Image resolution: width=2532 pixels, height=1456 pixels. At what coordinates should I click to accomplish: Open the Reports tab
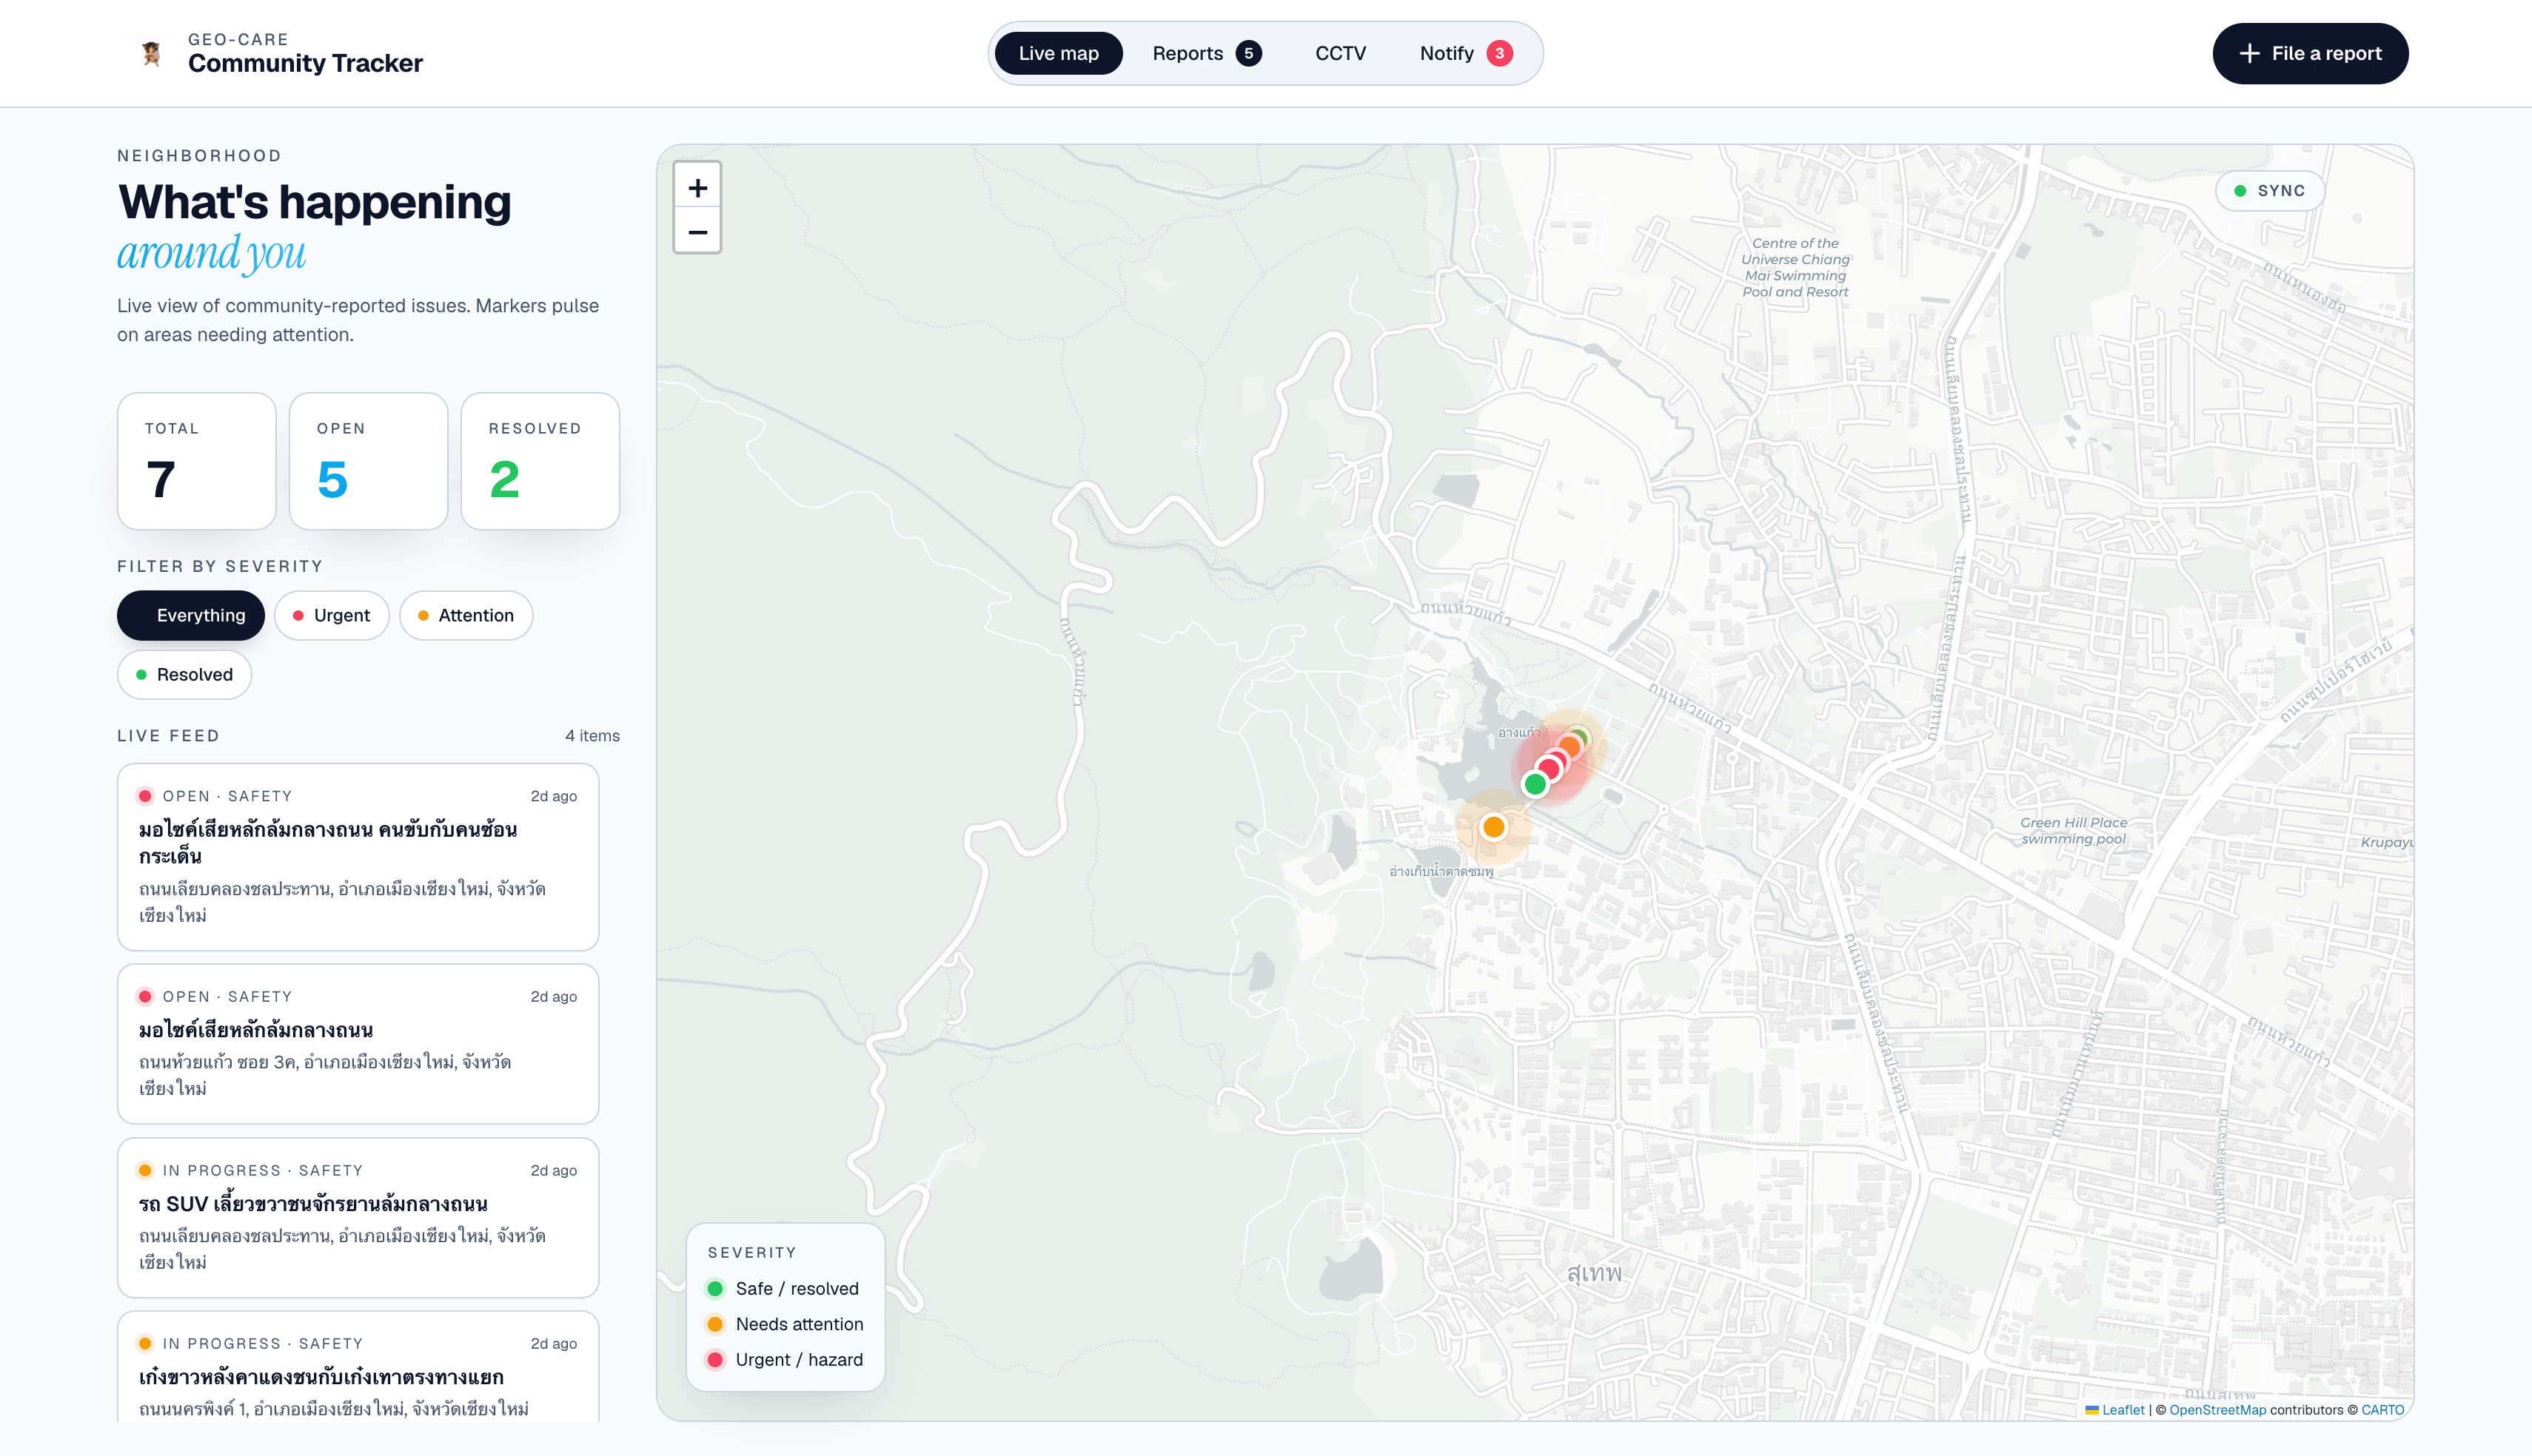pyautogui.click(x=1207, y=53)
